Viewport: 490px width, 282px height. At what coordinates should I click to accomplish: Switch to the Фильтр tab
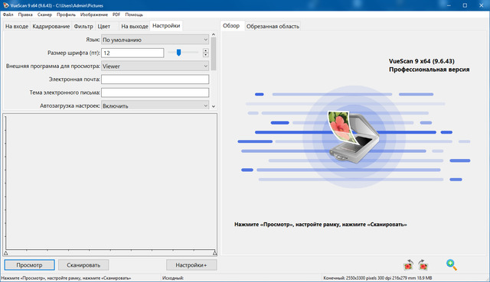click(83, 26)
